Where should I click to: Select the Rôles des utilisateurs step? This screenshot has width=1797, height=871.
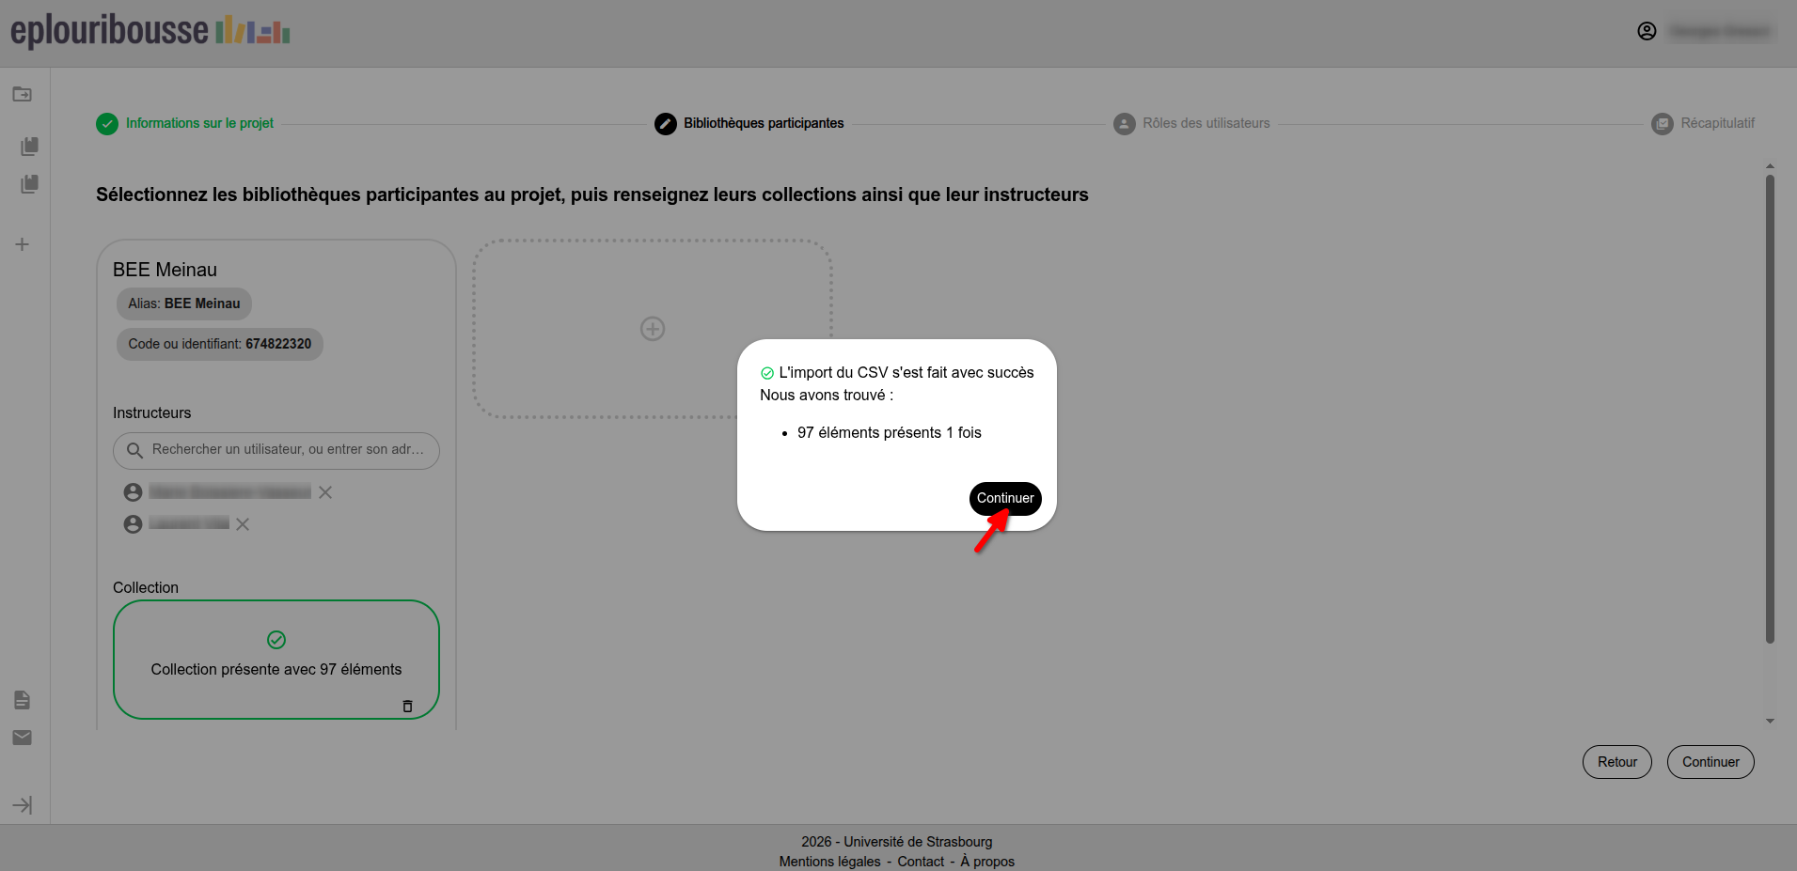pos(1206,123)
